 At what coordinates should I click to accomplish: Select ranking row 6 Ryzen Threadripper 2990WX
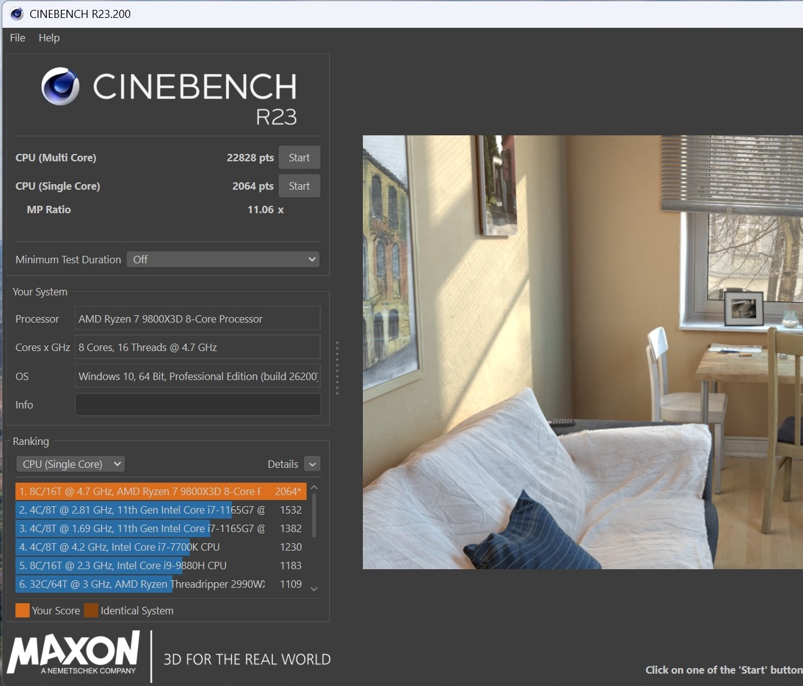coord(161,584)
